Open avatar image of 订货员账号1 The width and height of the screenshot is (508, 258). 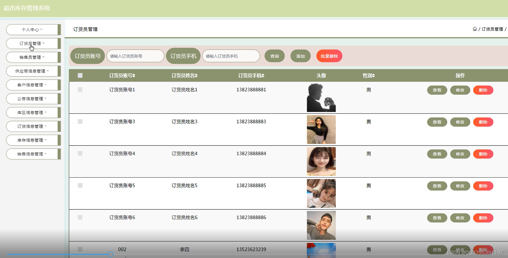[x=321, y=97]
